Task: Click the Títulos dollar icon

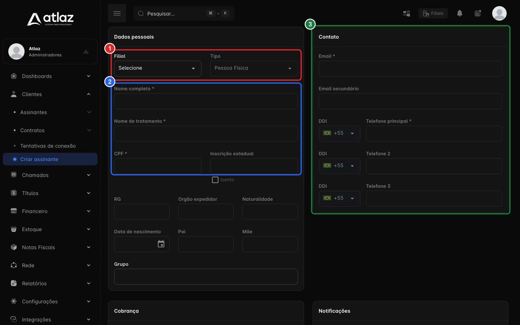Action: tap(14, 193)
